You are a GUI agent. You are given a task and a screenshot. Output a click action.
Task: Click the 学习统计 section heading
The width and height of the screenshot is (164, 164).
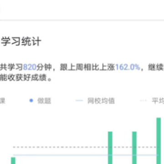[x=21, y=42]
